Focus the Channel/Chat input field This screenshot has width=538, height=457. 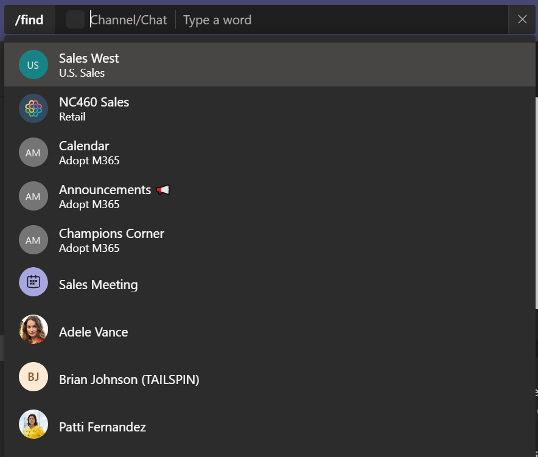(129, 20)
